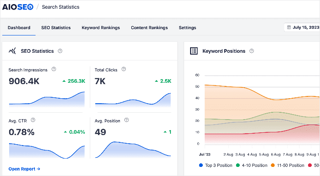Show help for Keyword Positions
Viewport: 320px width, 176px height.
pyautogui.click(x=252, y=51)
